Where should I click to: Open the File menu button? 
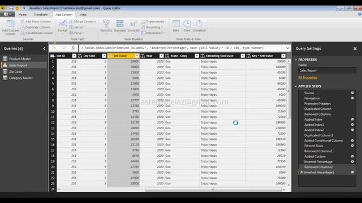(7, 15)
